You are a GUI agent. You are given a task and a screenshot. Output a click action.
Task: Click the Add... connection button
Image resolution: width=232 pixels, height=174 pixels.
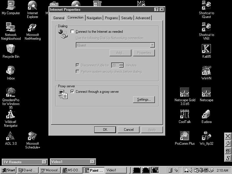coord(120,53)
